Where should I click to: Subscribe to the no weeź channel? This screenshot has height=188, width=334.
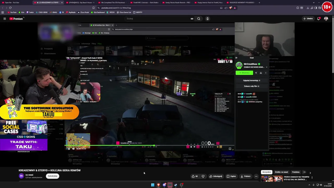(52, 176)
